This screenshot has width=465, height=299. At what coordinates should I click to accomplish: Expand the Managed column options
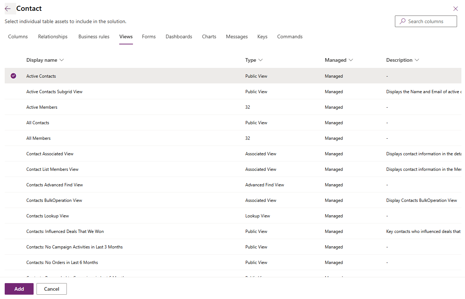[351, 60]
